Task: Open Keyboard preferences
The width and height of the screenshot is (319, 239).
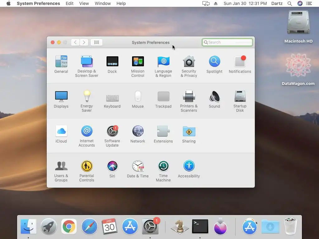Action: click(x=112, y=101)
